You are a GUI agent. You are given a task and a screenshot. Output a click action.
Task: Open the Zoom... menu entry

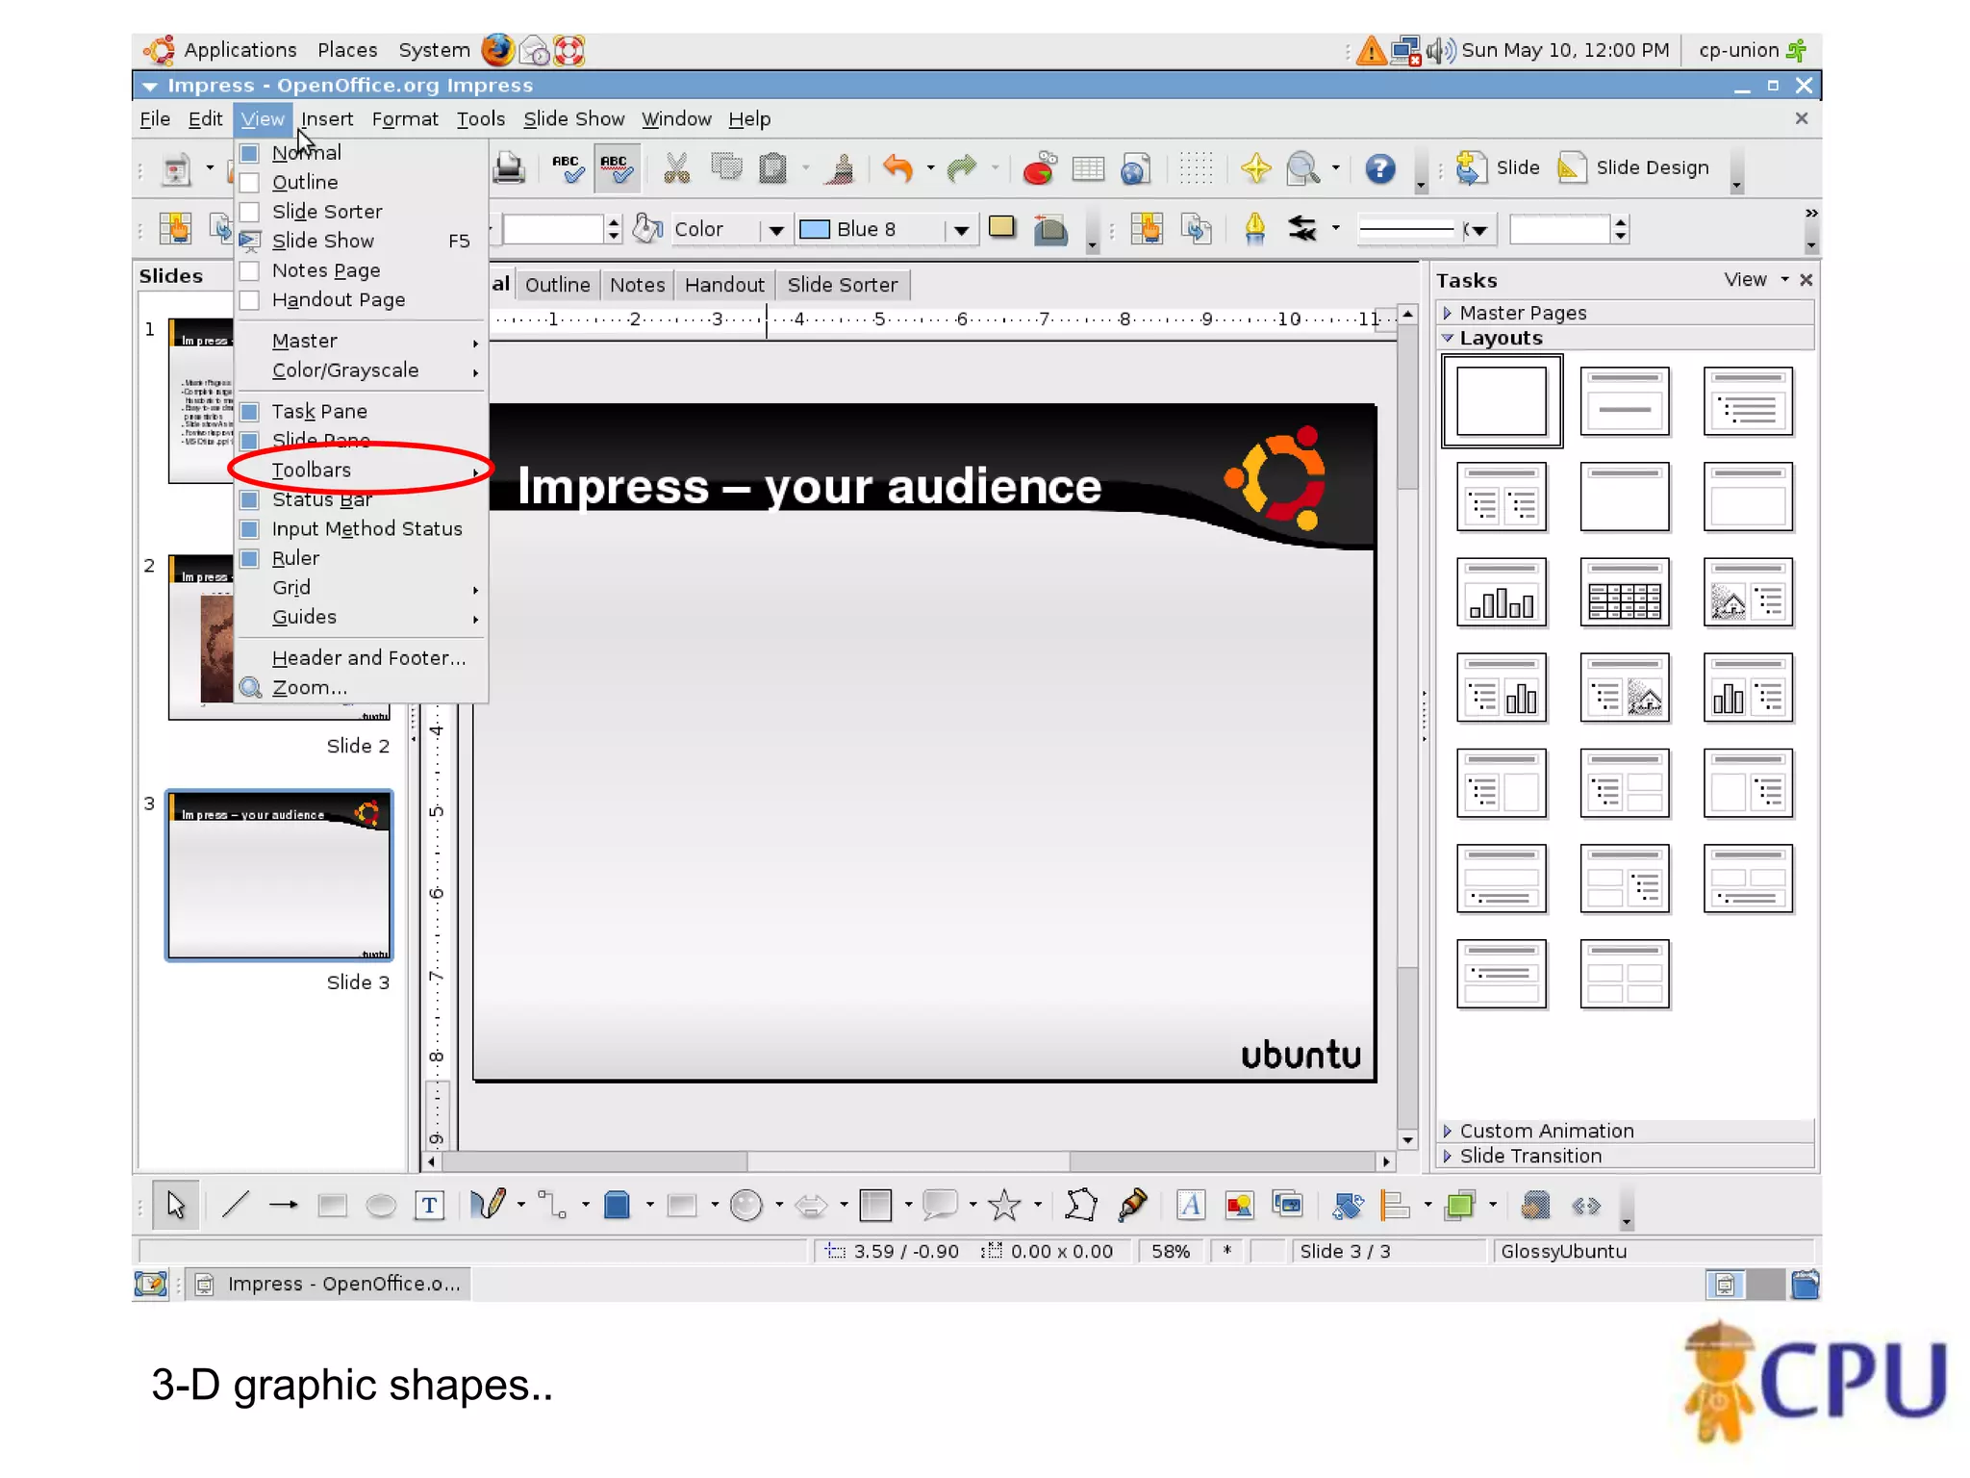tap(361, 688)
